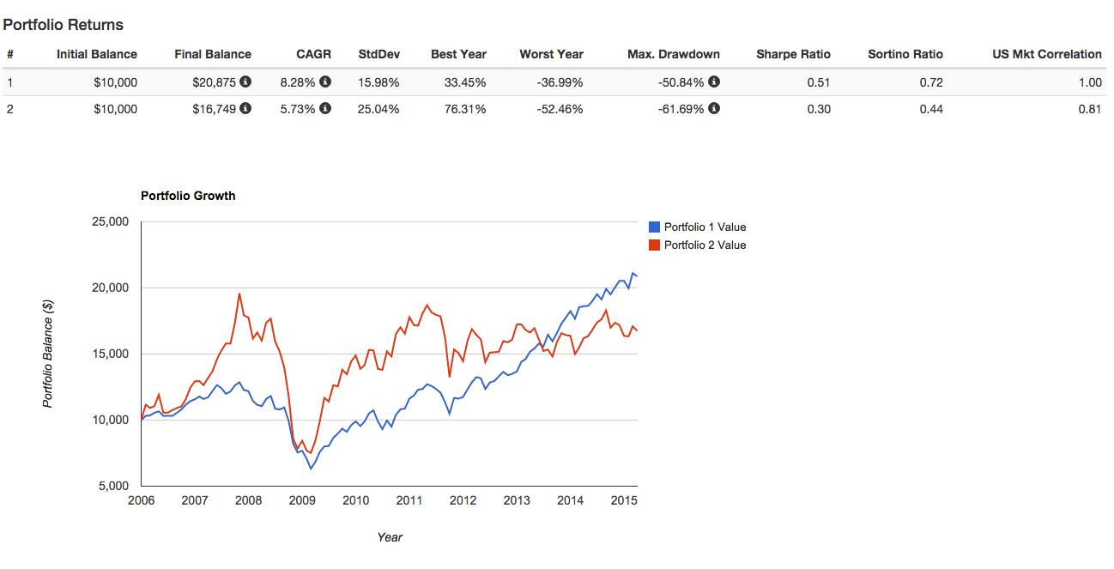Click info icon beside -61.69% drawdown

coord(714,108)
